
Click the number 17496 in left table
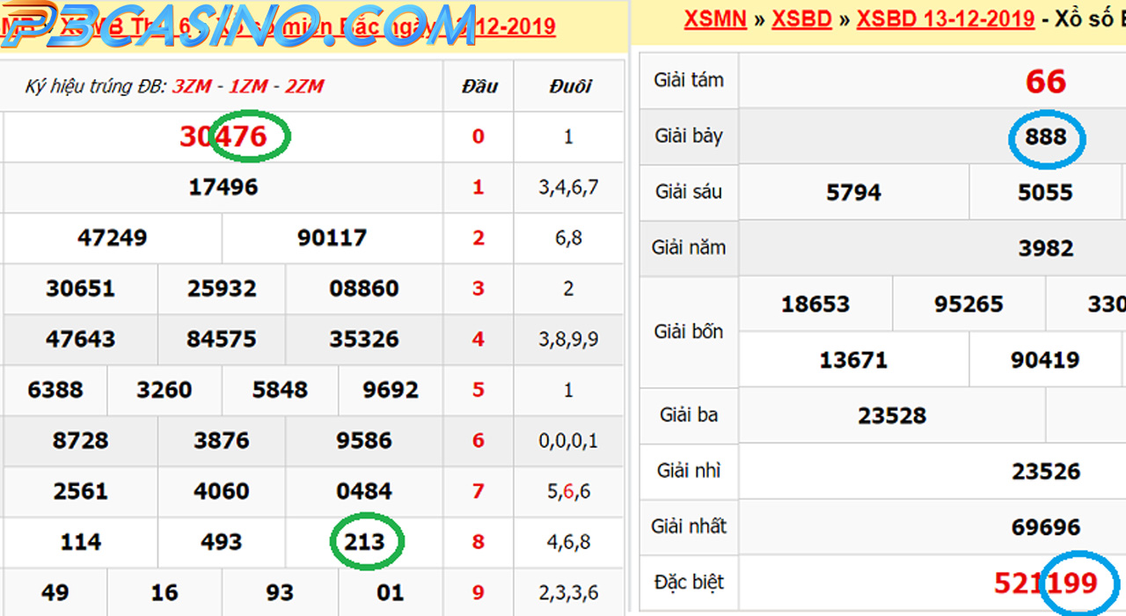(x=223, y=187)
